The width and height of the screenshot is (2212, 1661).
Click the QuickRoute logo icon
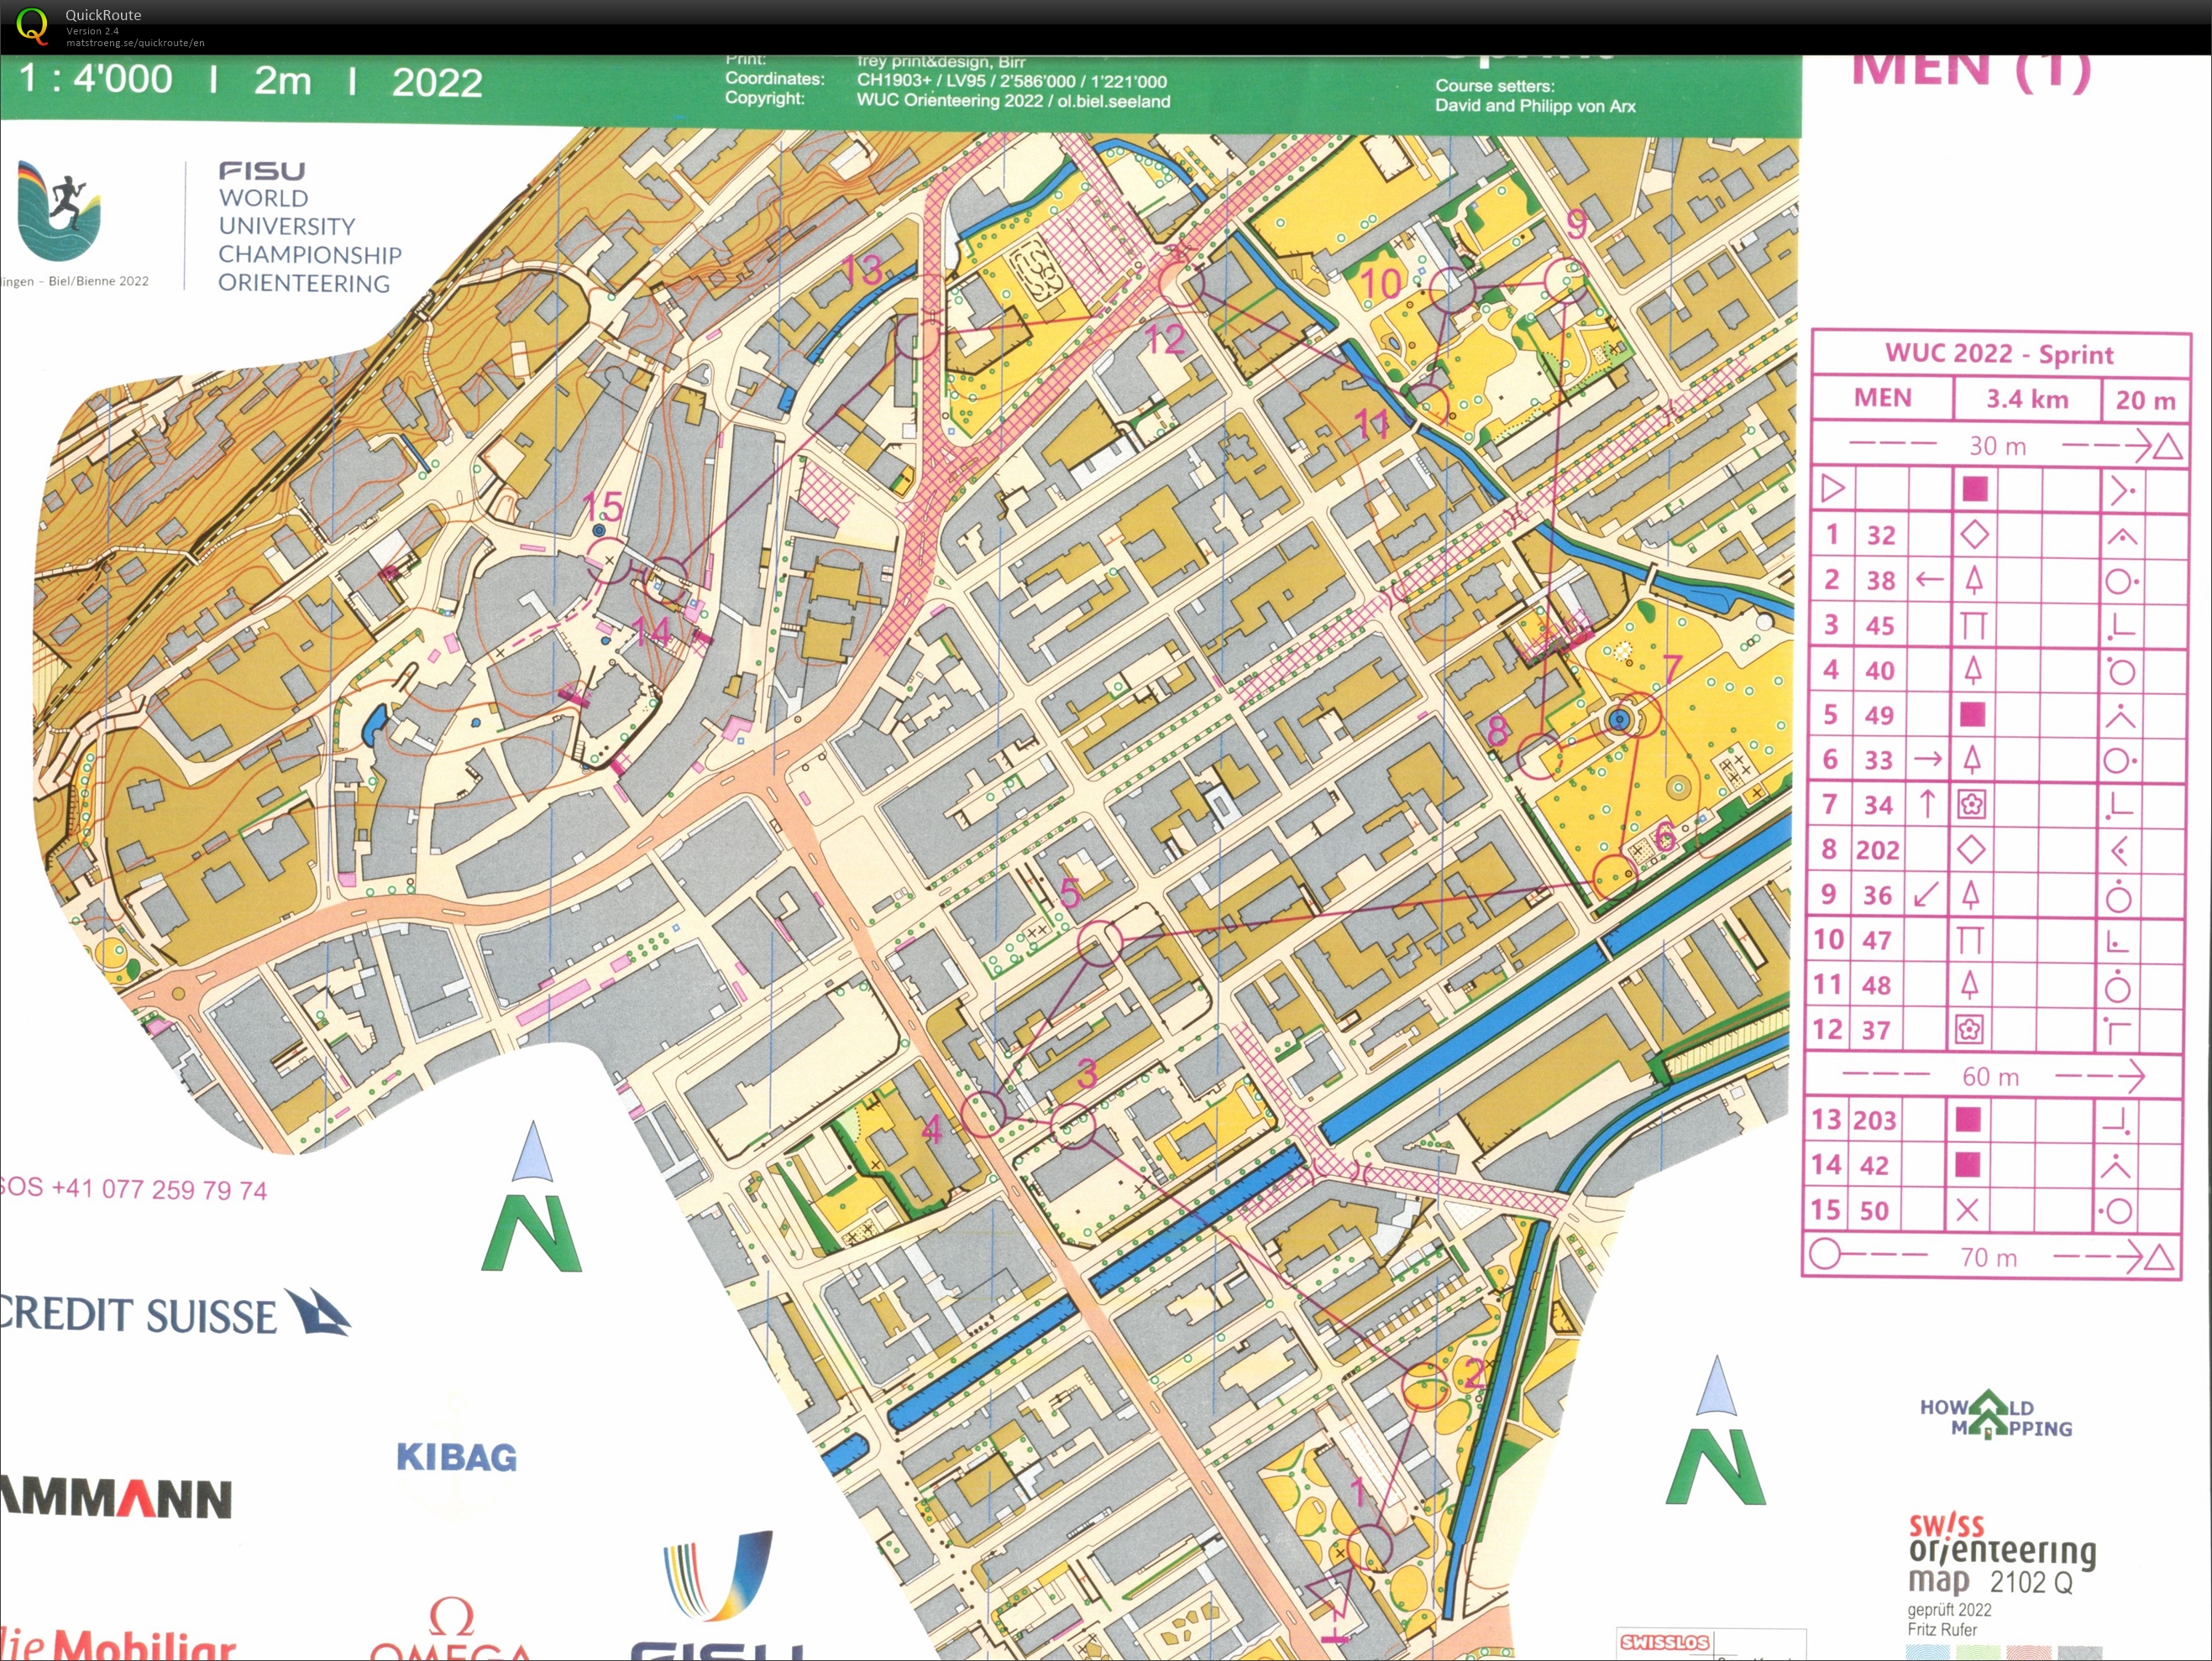point(31,25)
